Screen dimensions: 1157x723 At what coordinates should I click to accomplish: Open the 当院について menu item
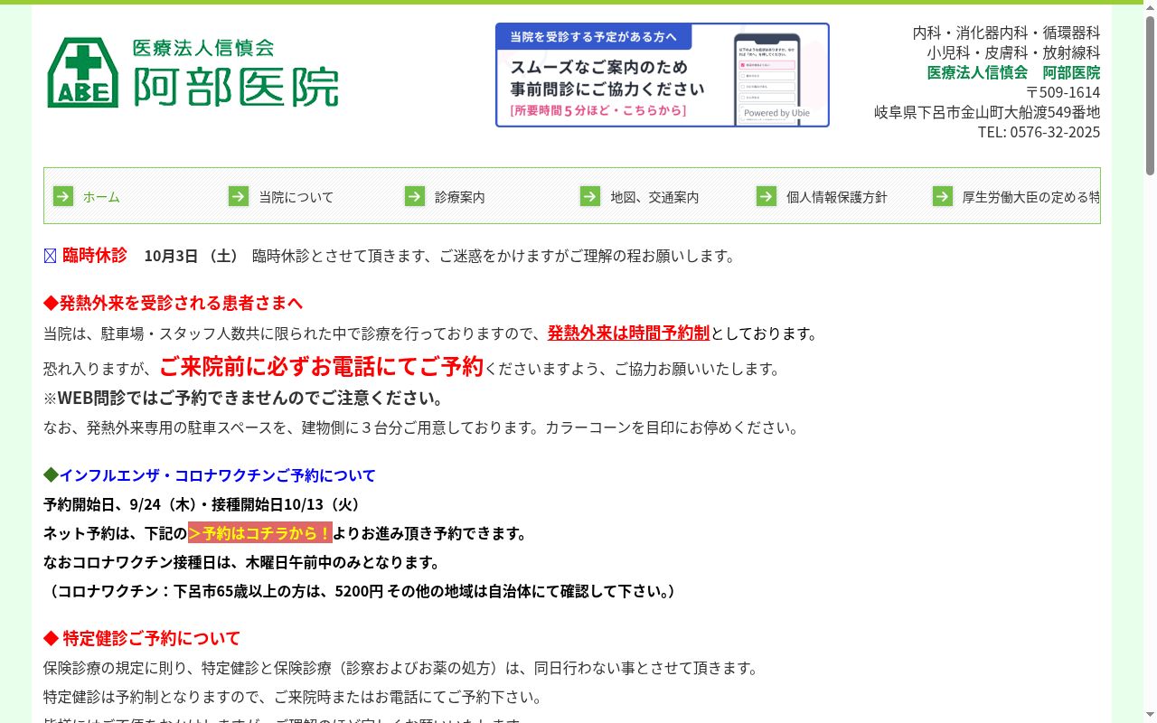click(296, 197)
